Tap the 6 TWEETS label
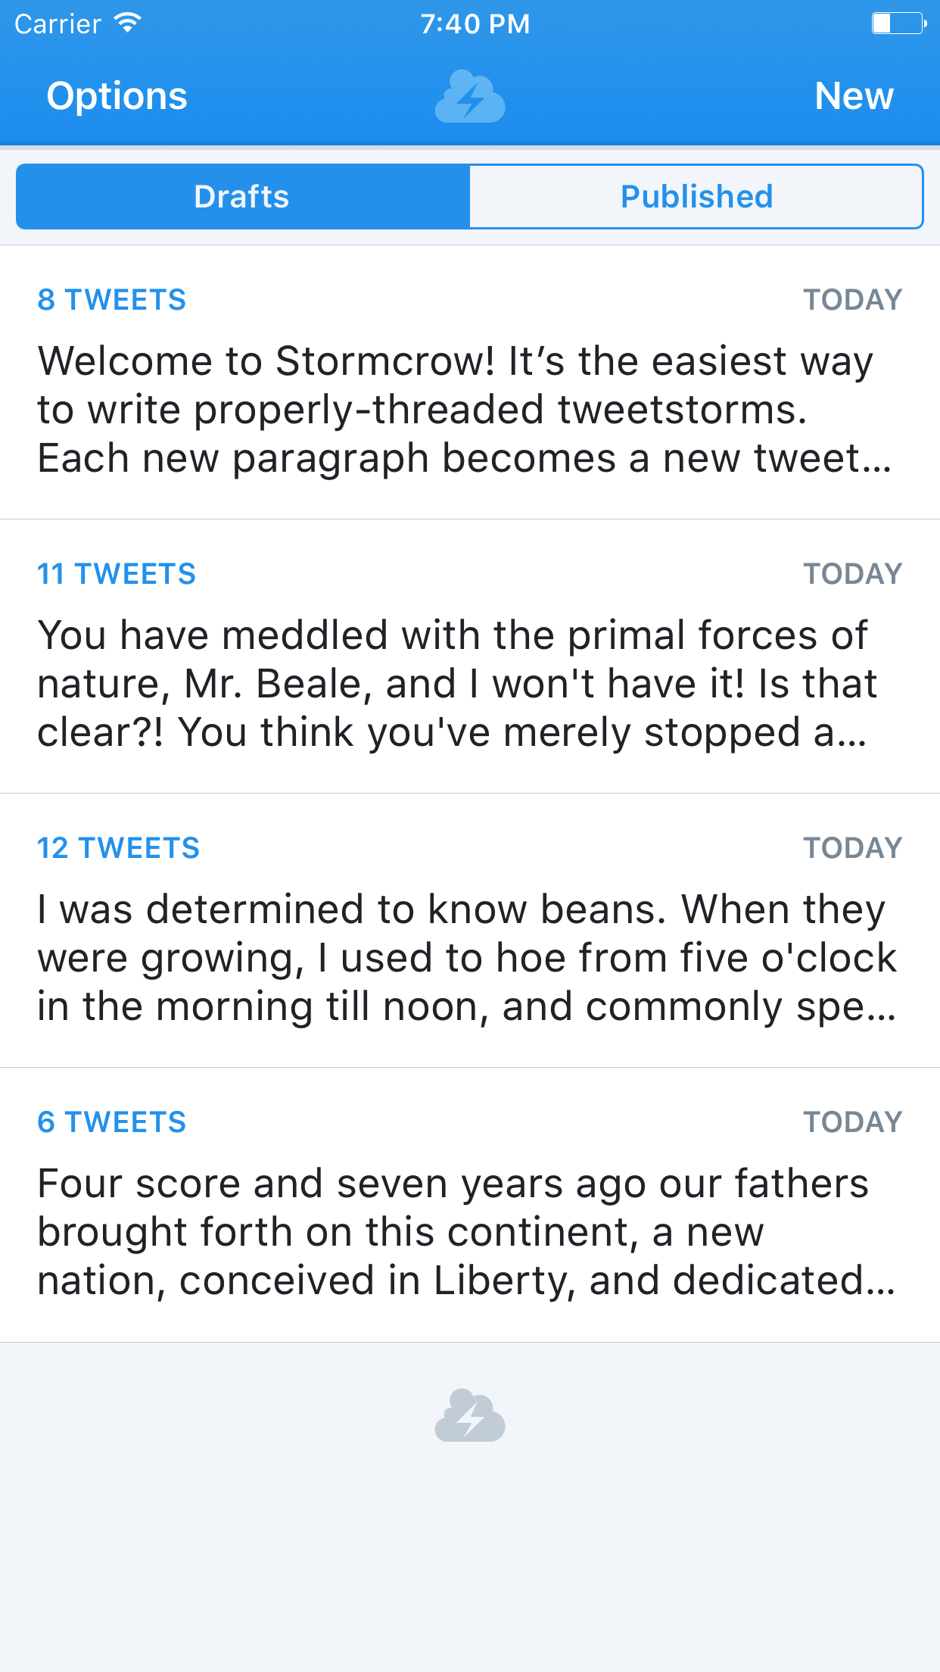This screenshot has width=940, height=1672. tap(111, 1122)
